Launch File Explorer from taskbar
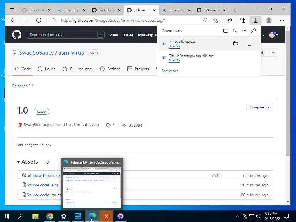The height and width of the screenshot is (222, 296). [x=35, y=216]
